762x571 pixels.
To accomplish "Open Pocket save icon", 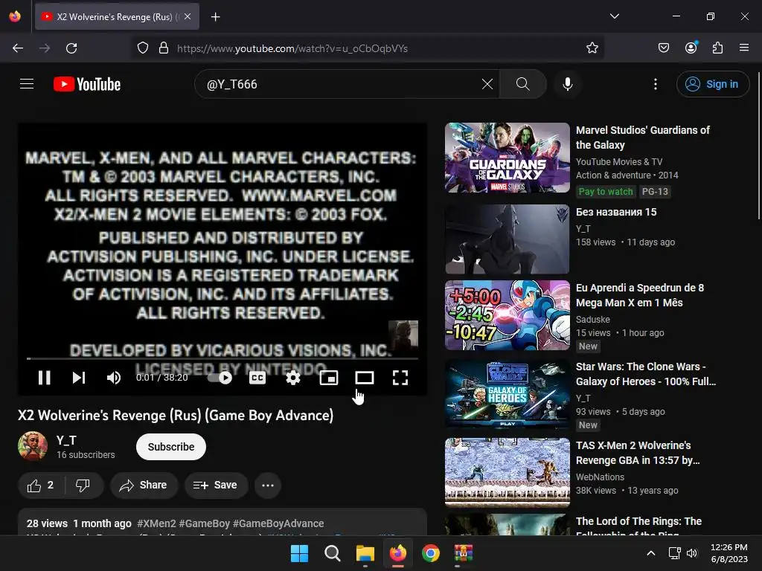I will tap(663, 48).
